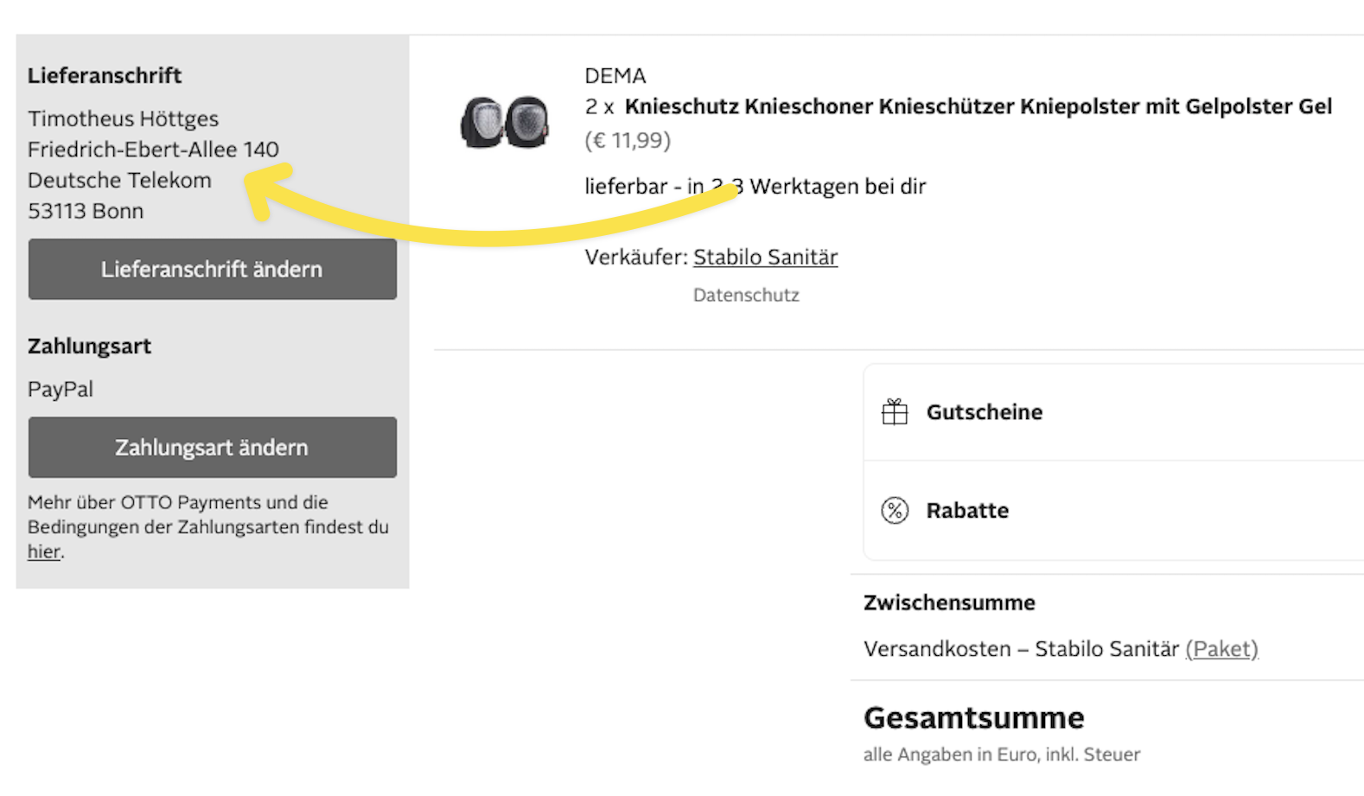Screen dimensions: 1364x796
Task: Select the name Timotheus Höttges
Action: tap(123, 119)
